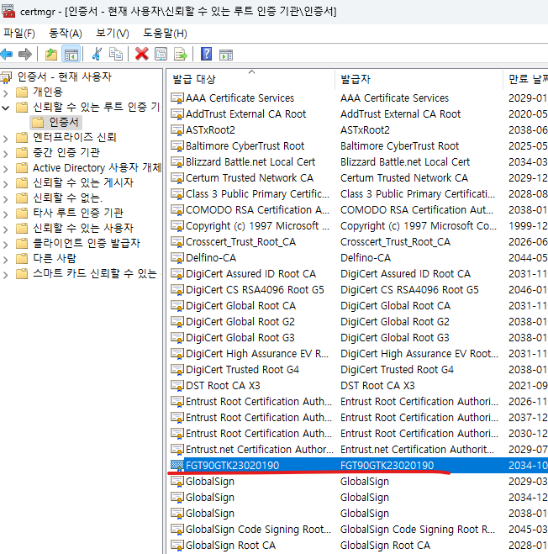Select Blizzard Battle.net Local Cert row
The height and width of the screenshot is (554, 548).
coord(358,161)
